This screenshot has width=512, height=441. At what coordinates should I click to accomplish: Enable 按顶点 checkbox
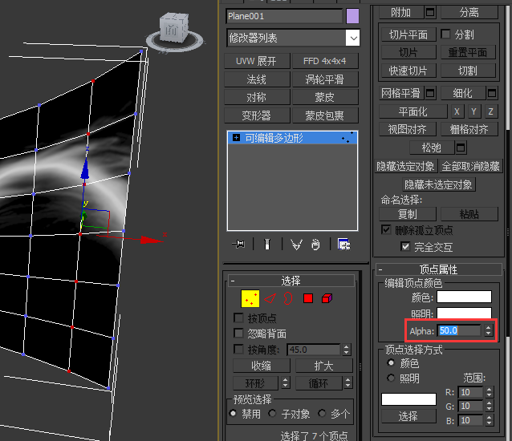tap(238, 318)
